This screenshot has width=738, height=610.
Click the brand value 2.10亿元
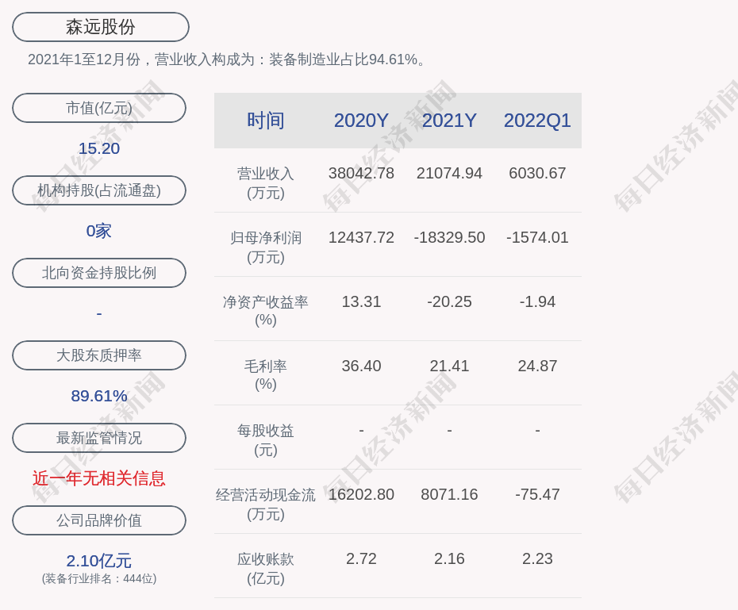coord(99,561)
